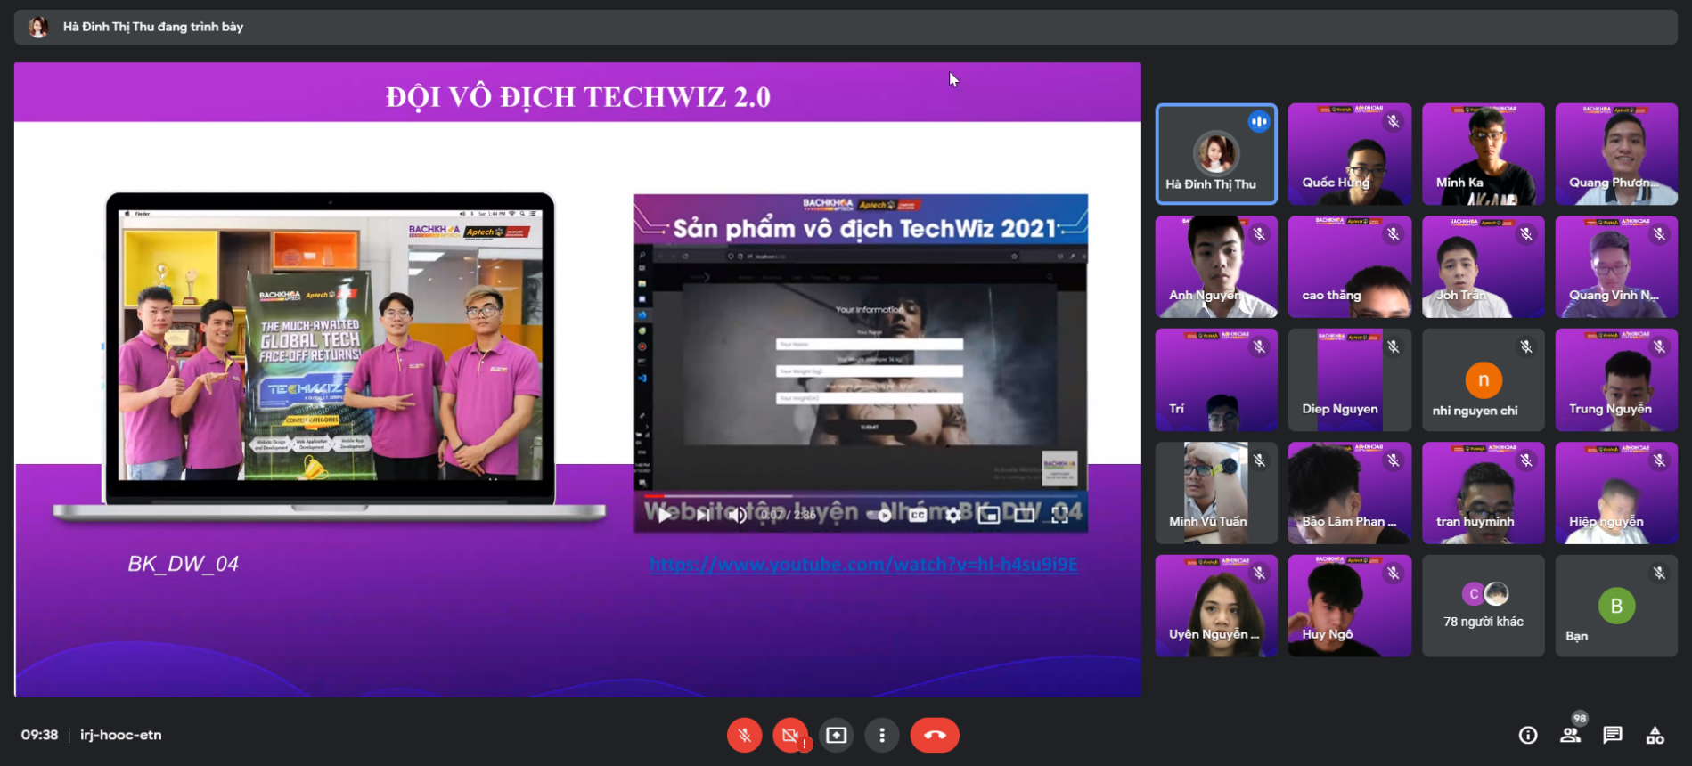This screenshot has height=766, width=1692.
Task: Select nhi nguyen chi participant tile
Action: (1484, 380)
